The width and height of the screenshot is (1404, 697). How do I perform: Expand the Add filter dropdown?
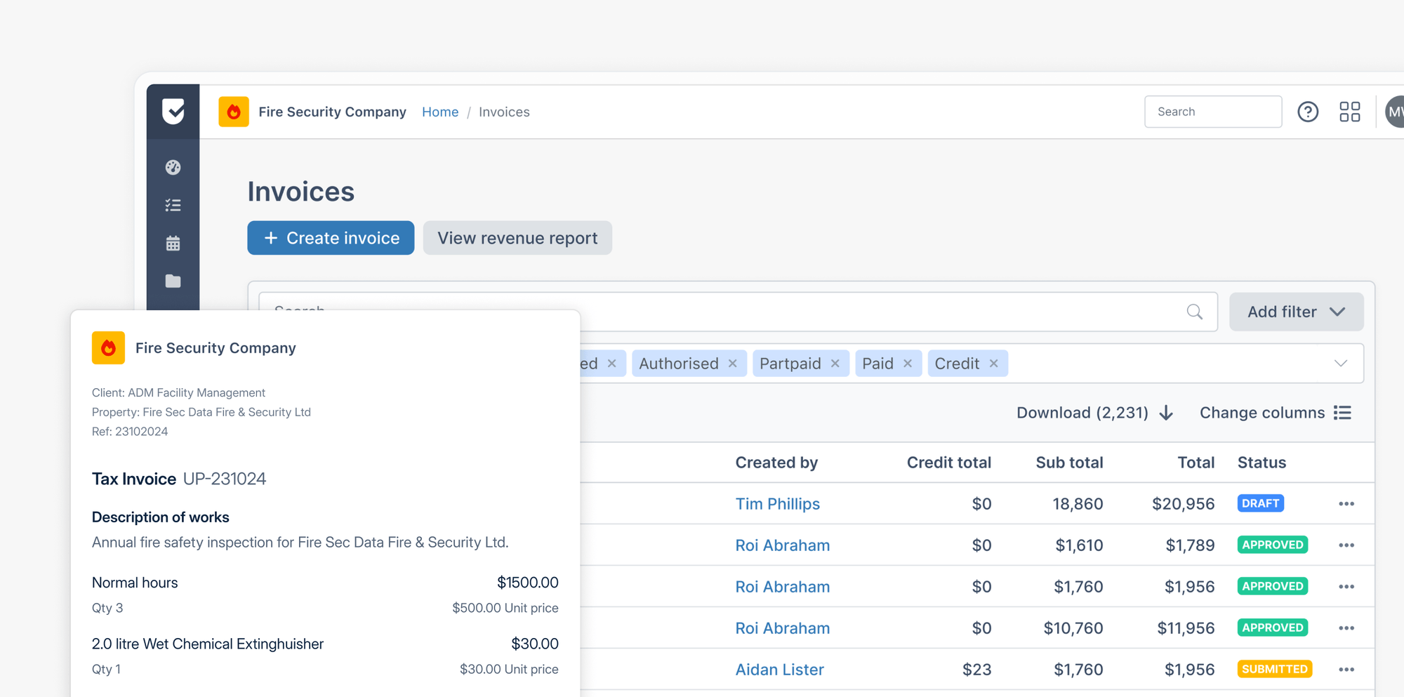pos(1296,312)
